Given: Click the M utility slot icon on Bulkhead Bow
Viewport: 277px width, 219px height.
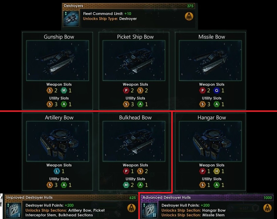Looking at the screenshot, I should point(126,185).
